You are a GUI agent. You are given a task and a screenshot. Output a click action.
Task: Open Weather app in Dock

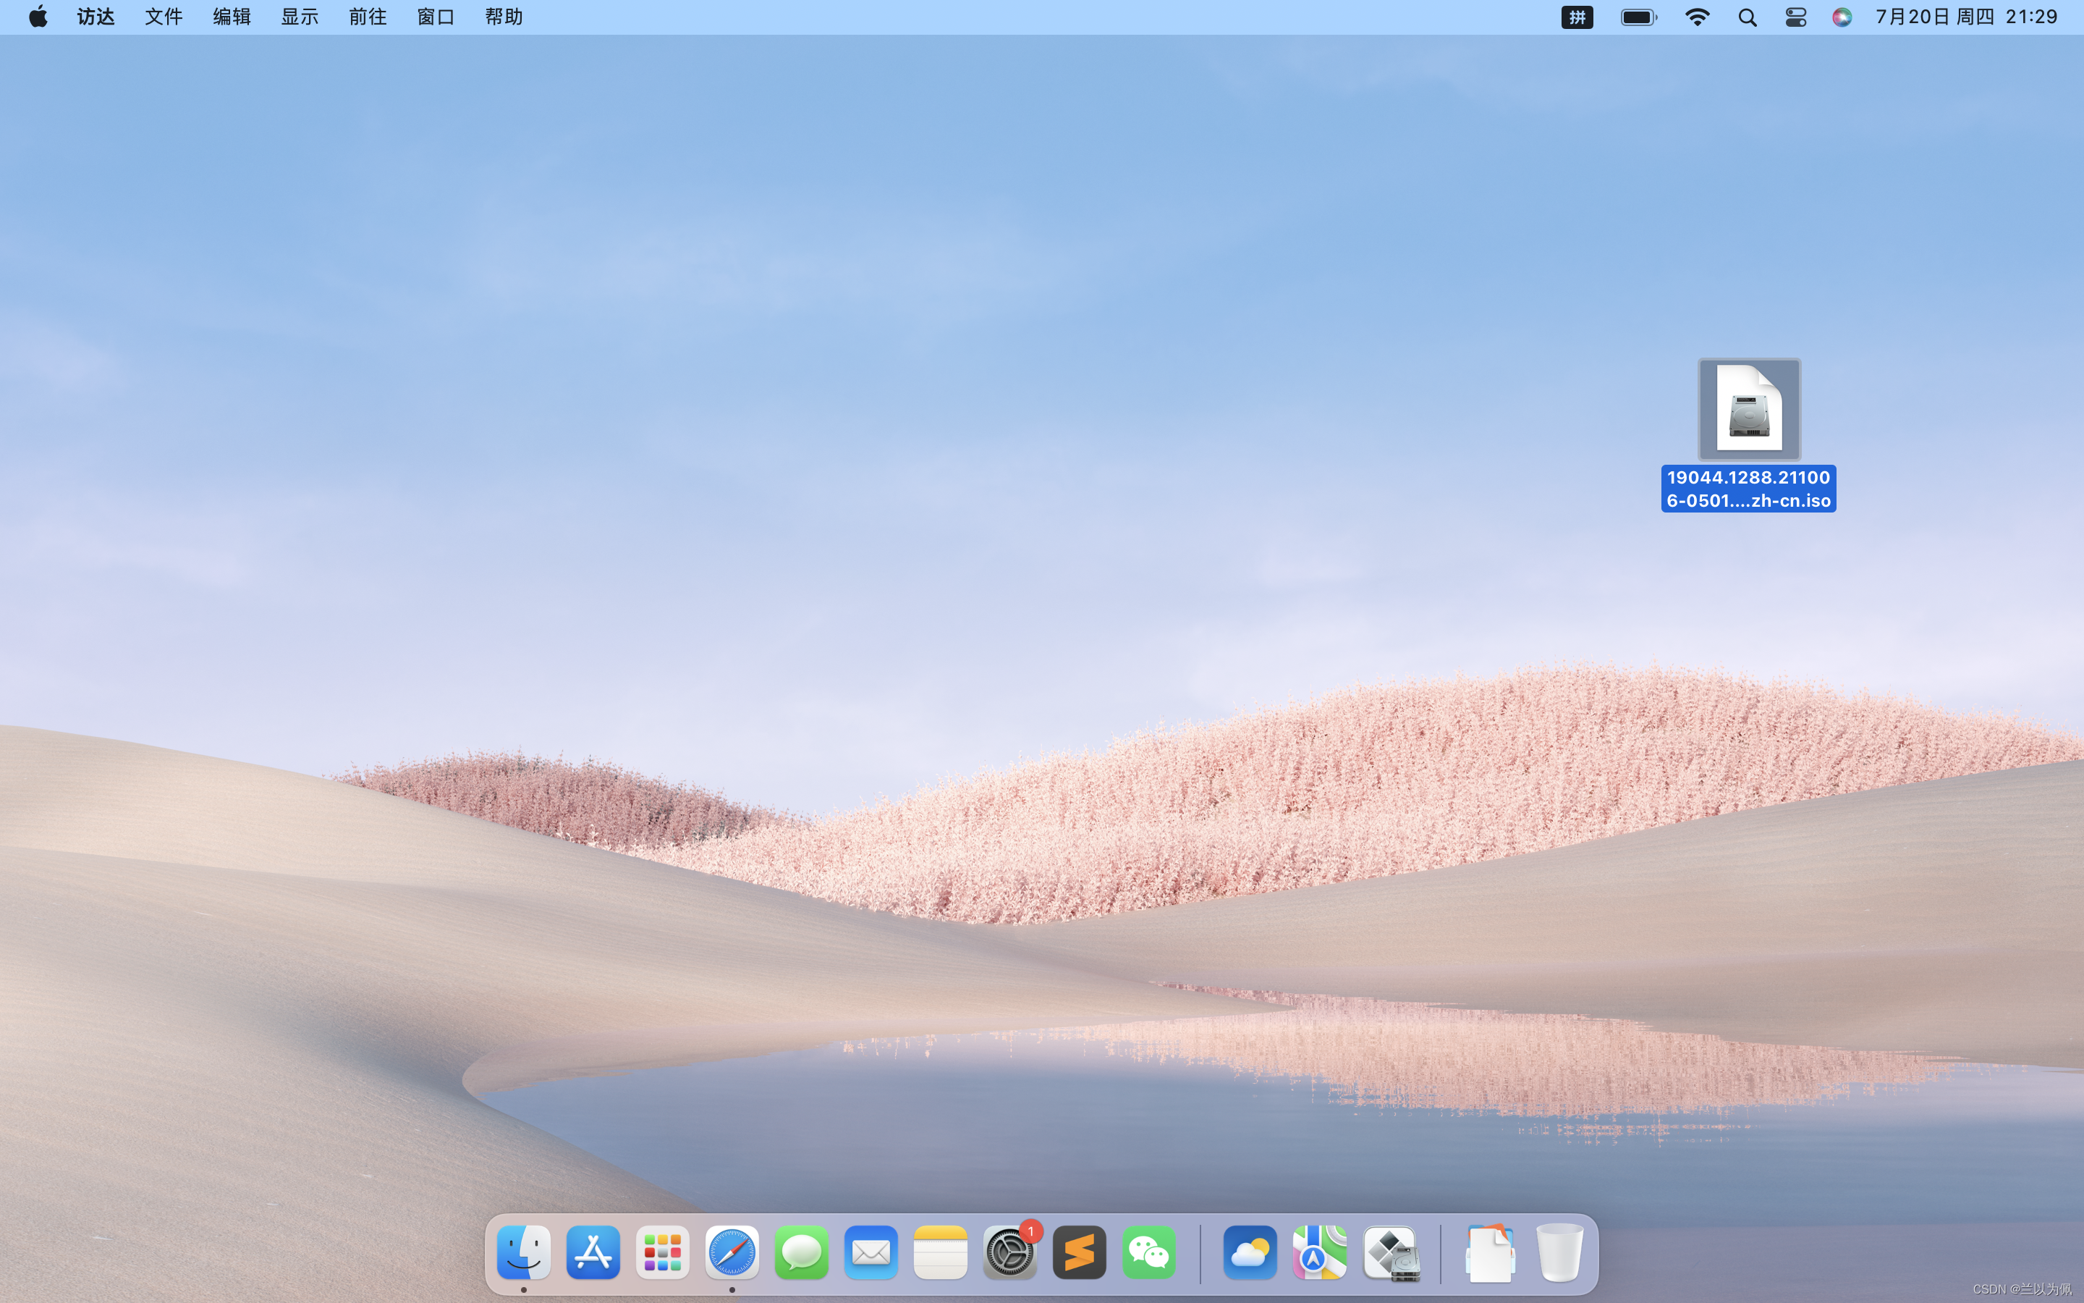pyautogui.click(x=1250, y=1252)
